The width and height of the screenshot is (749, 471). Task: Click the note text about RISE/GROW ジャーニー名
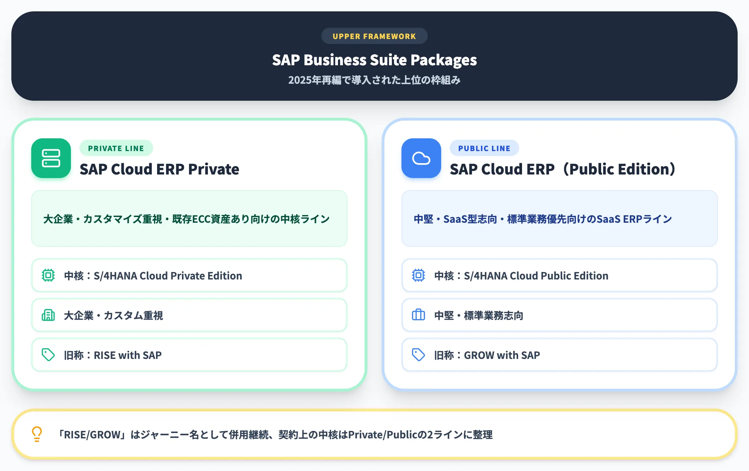point(275,434)
